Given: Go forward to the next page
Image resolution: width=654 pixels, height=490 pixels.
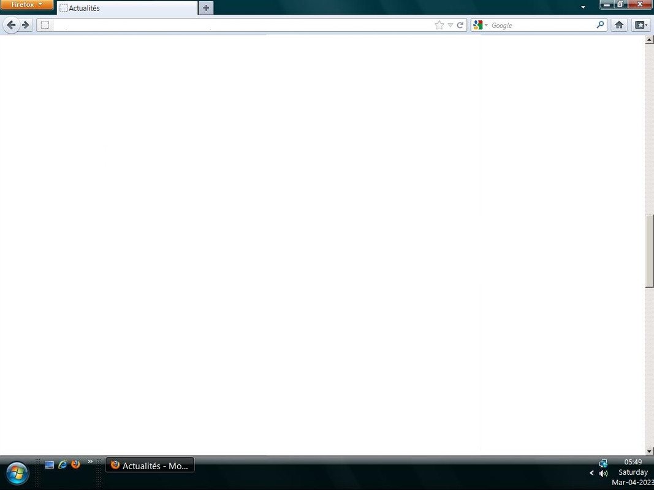Looking at the screenshot, I should 26,25.
